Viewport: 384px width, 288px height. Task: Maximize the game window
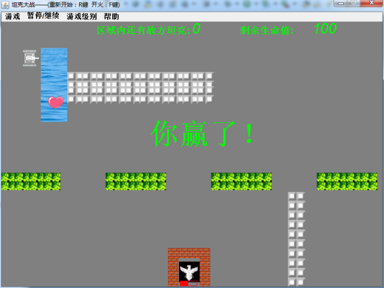(x=354, y=3)
